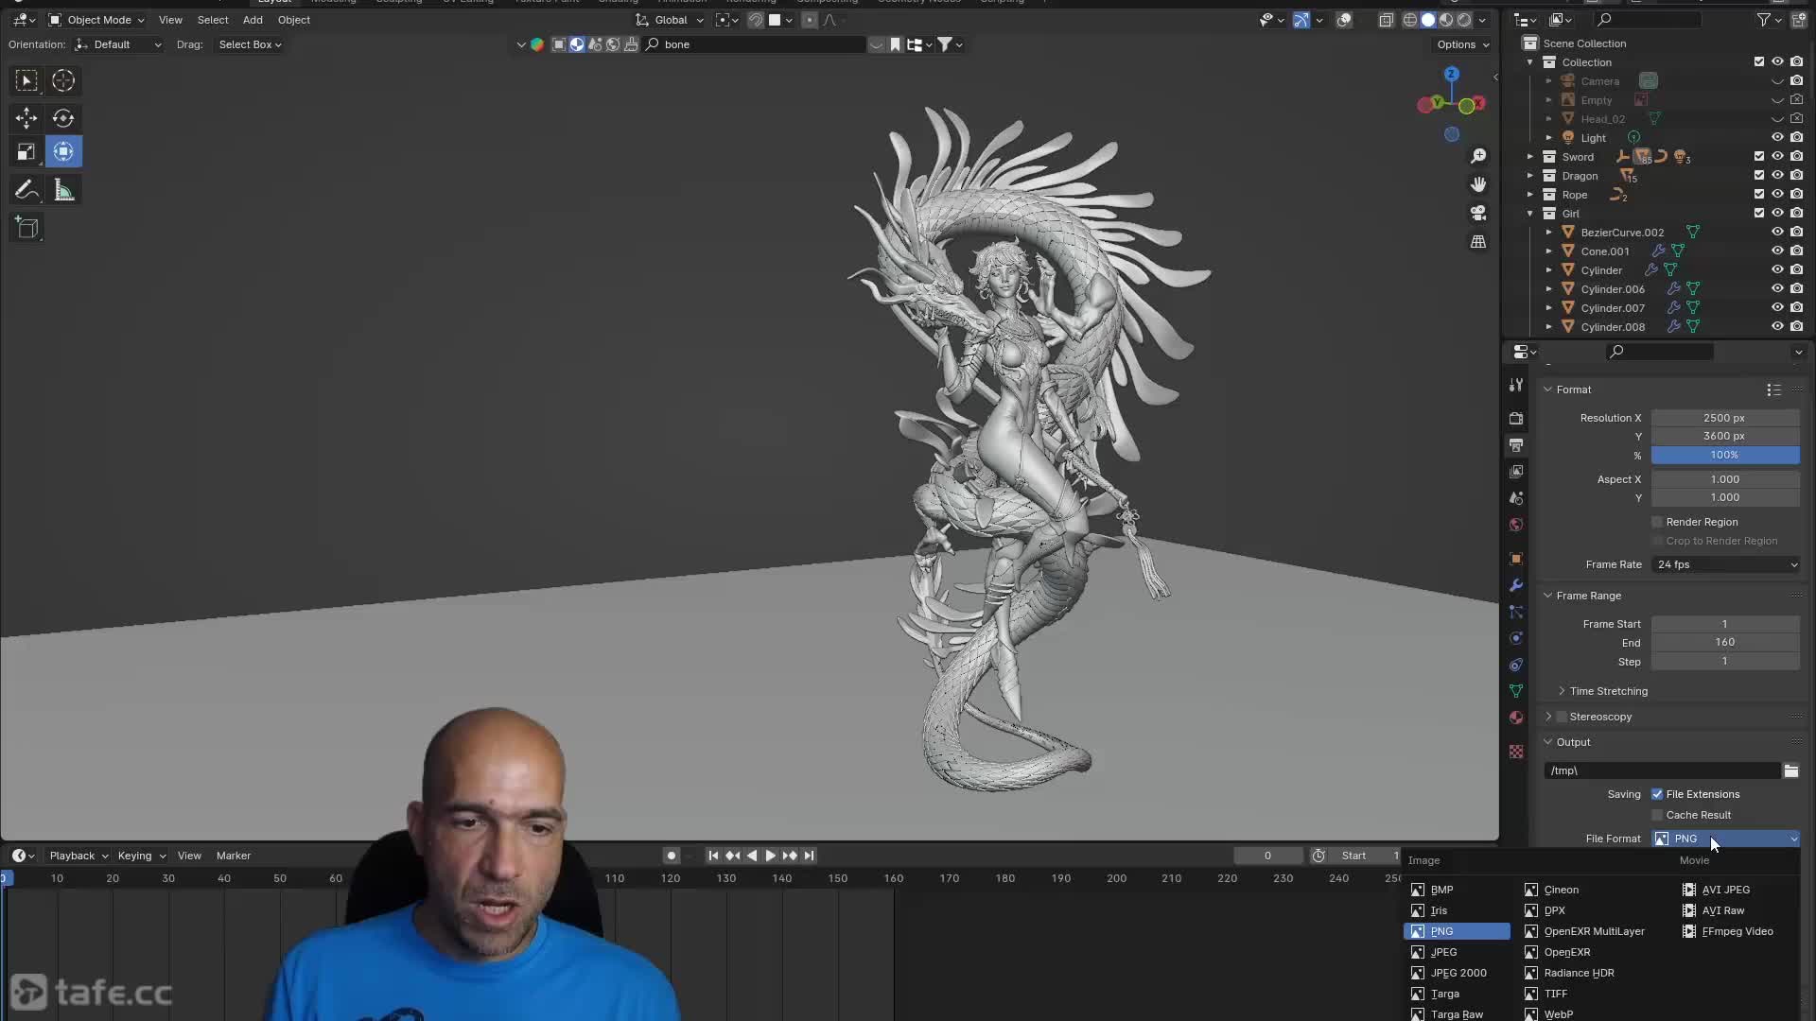
Task: Hide the Light object in viewport
Action: [1777, 138]
